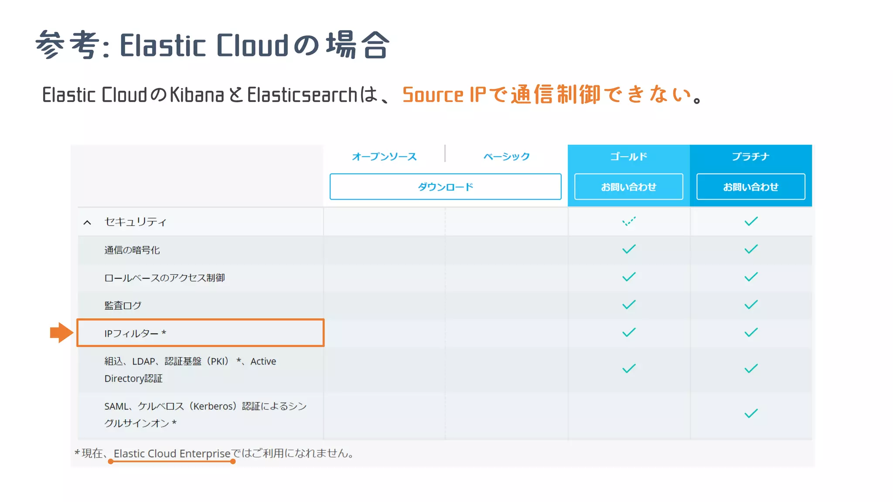Viewport: 893px width, 502px height.
Task: Click the Gold tier お問い合わせ button
Action: point(628,187)
